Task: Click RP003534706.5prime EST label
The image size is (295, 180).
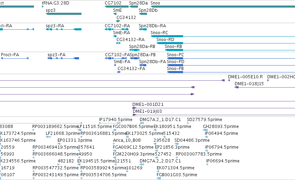Action: coord(103,175)
